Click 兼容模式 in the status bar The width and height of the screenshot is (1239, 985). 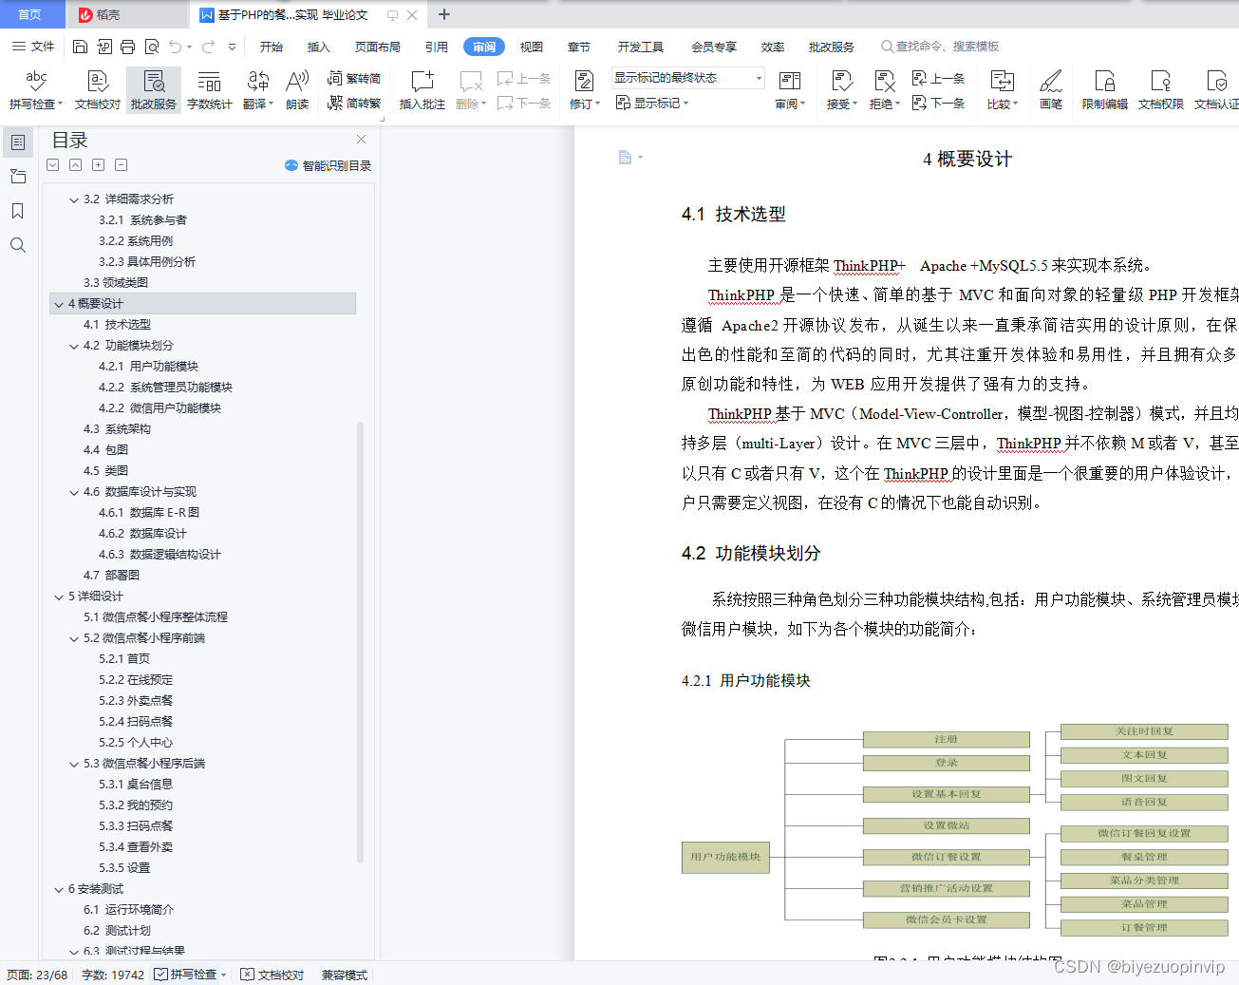tap(345, 975)
